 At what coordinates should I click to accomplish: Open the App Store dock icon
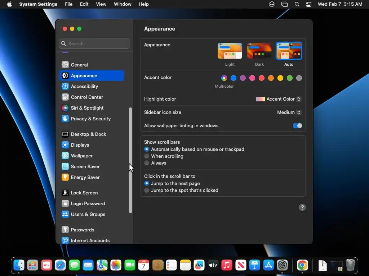(x=268, y=266)
